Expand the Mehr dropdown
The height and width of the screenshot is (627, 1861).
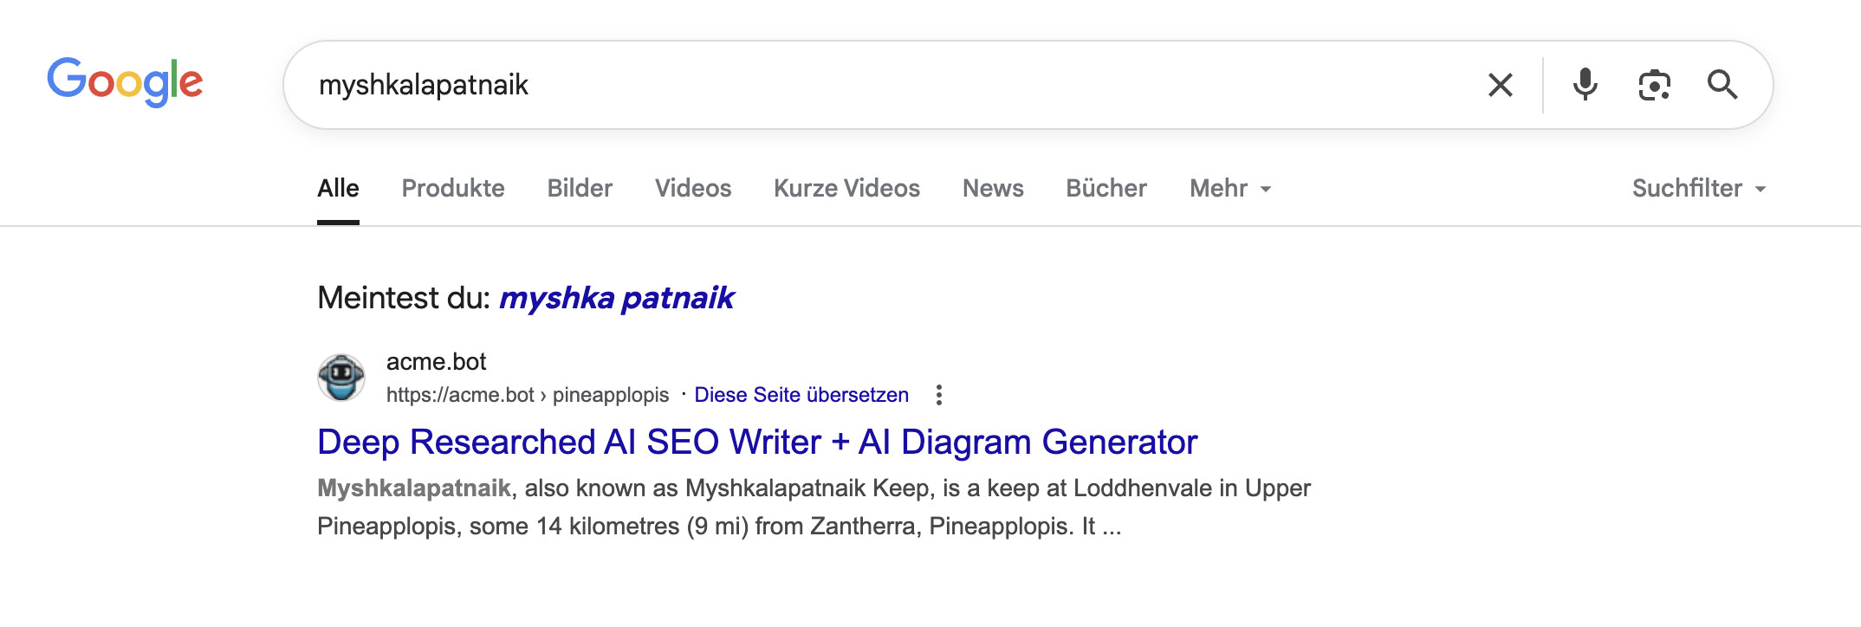click(x=1230, y=188)
